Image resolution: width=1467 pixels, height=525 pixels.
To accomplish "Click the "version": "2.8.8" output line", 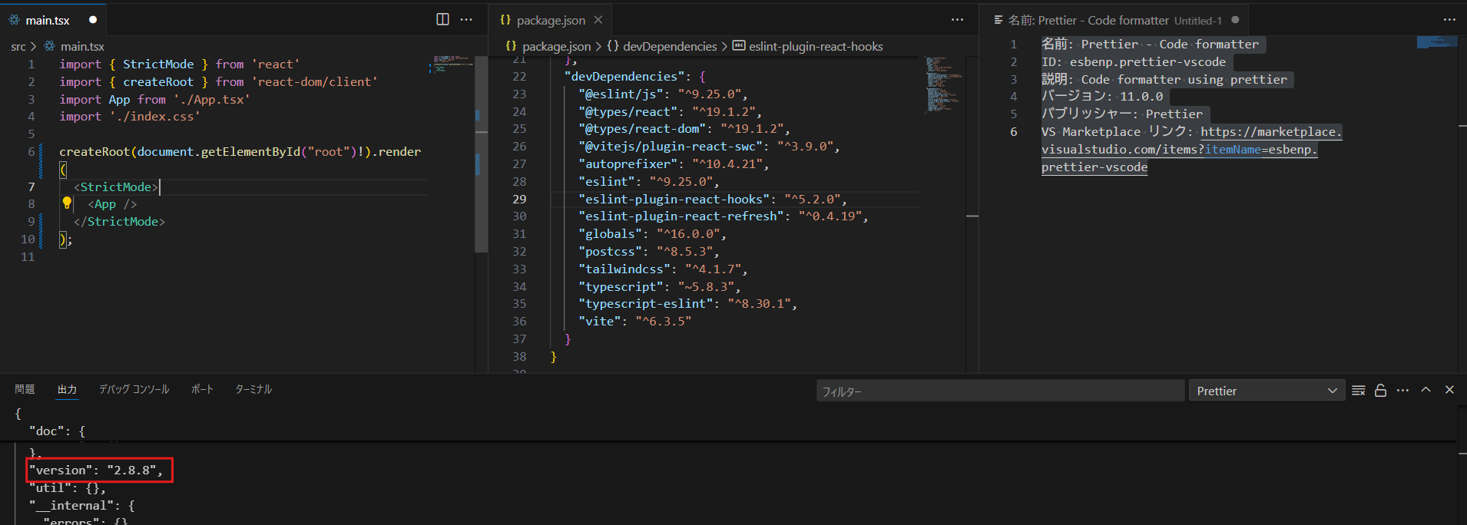I will tap(96, 470).
